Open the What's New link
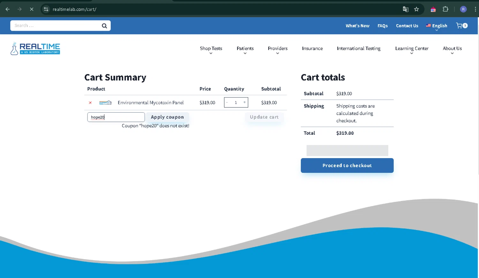The height and width of the screenshot is (278, 479). coord(357,26)
